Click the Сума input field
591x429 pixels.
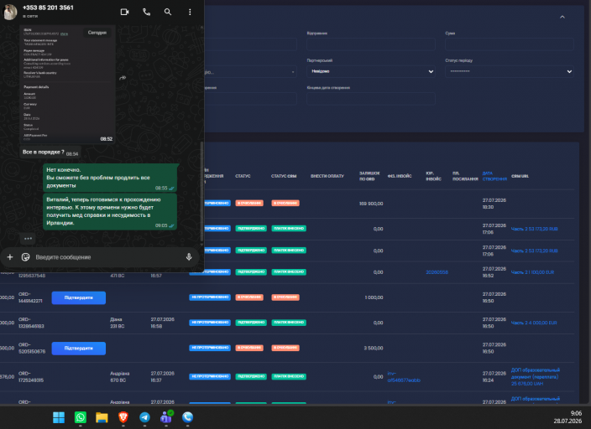point(510,44)
